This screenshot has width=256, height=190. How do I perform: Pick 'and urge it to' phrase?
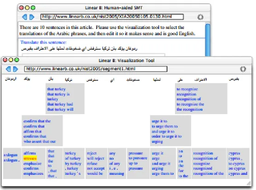[x=163, y=131]
